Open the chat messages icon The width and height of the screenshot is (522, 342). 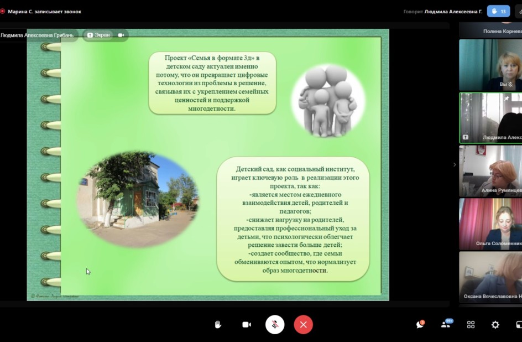[420, 325]
